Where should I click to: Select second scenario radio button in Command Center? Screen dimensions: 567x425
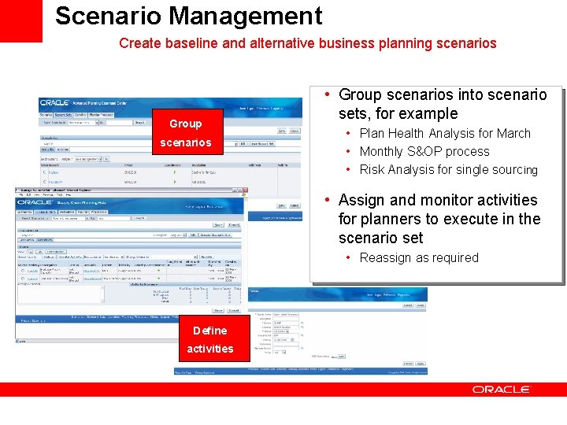pos(45,182)
